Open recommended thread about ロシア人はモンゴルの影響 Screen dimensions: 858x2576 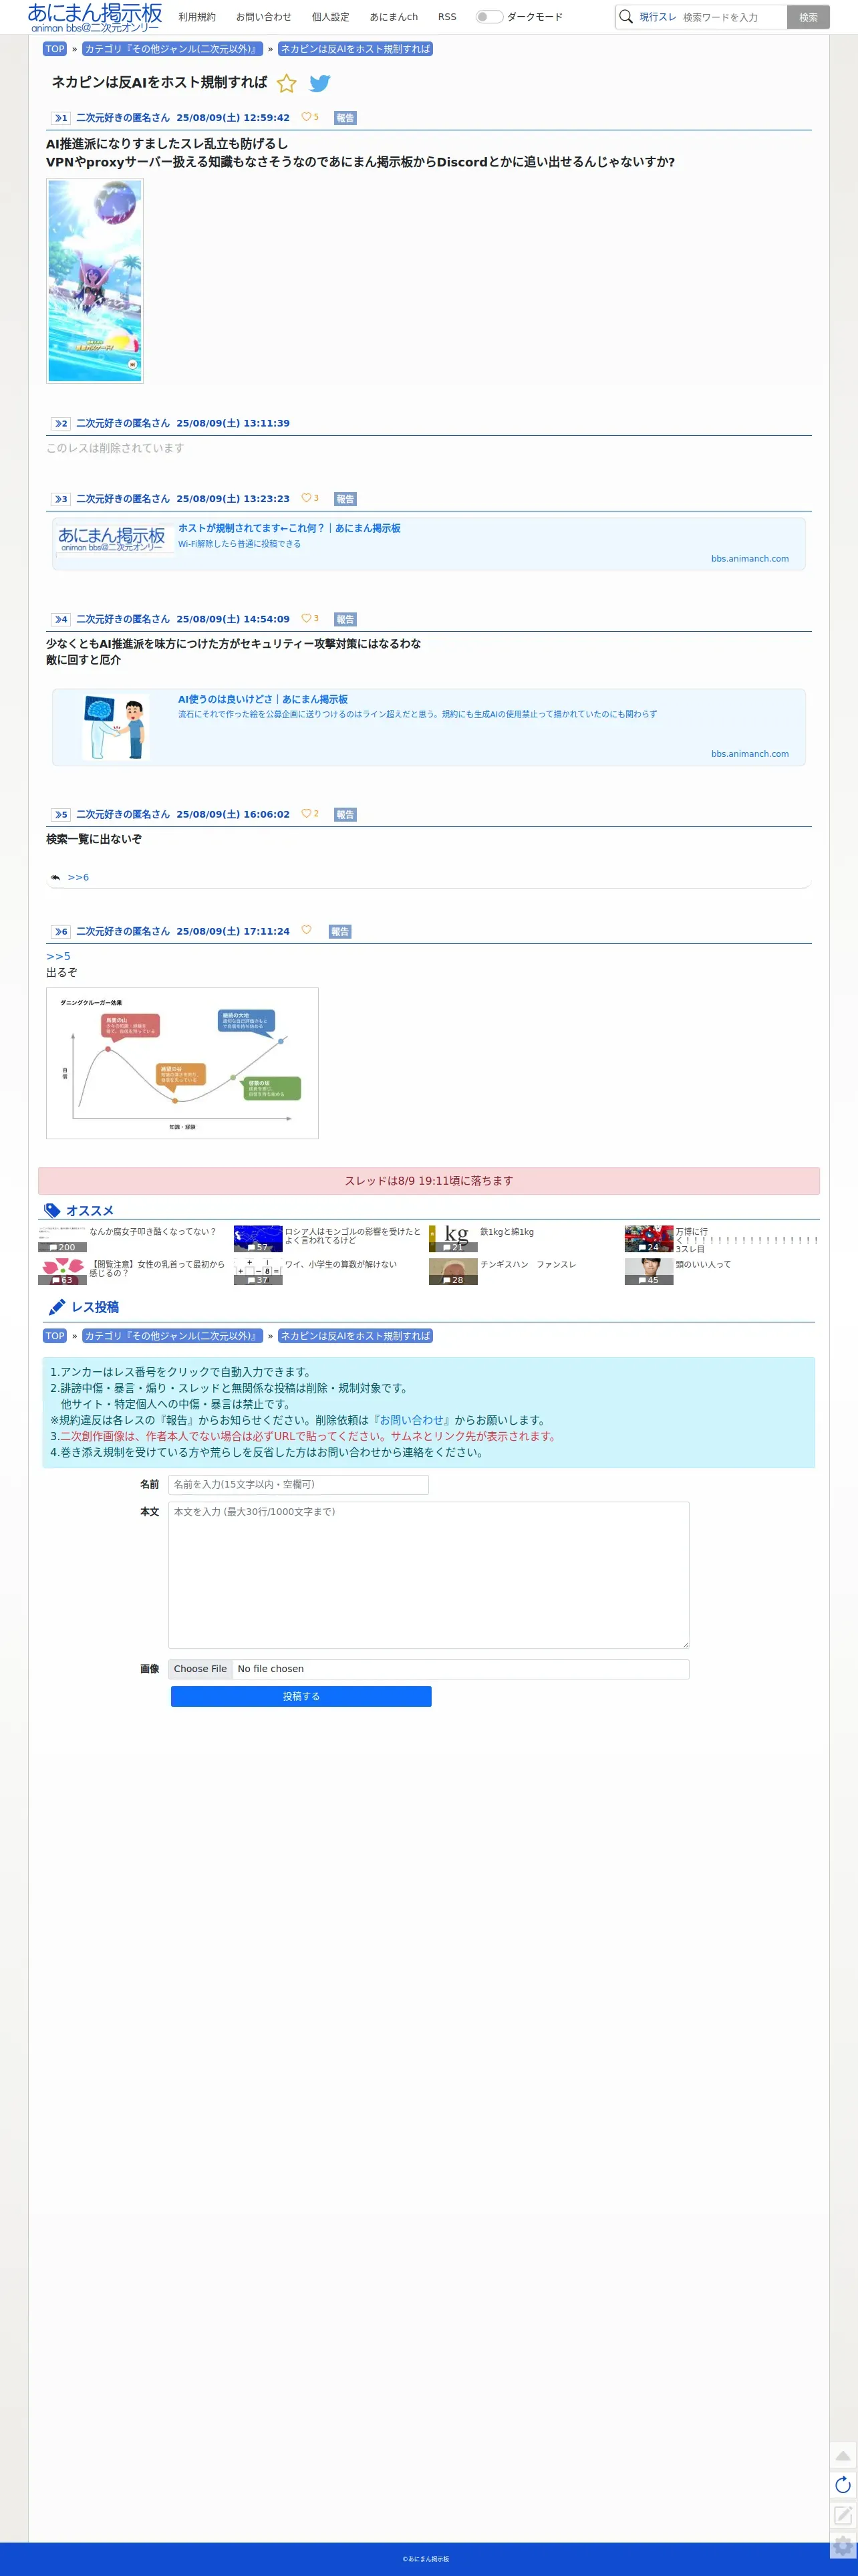click(329, 1239)
